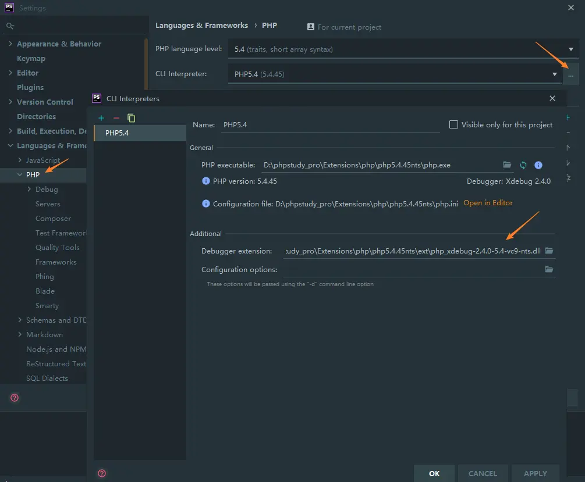Focus the settings search field

tap(75, 26)
